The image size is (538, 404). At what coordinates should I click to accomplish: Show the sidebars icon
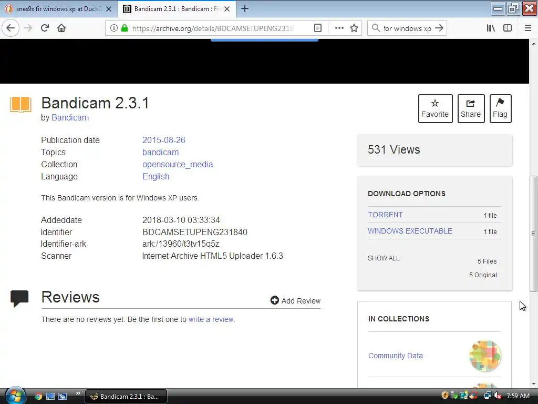508,28
